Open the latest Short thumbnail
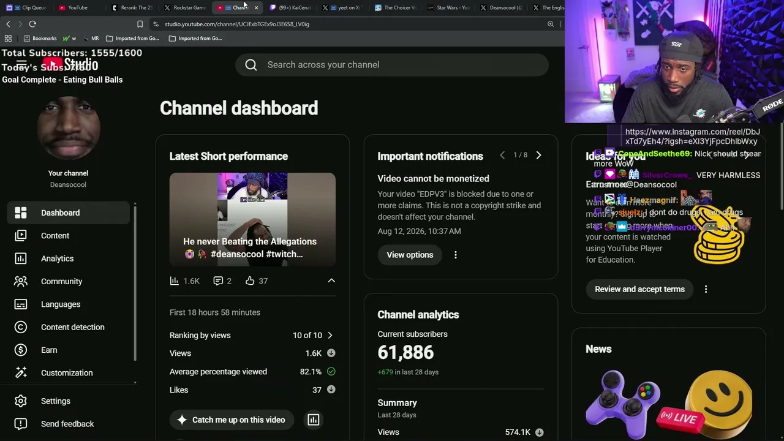The width and height of the screenshot is (784, 441). coord(252,219)
